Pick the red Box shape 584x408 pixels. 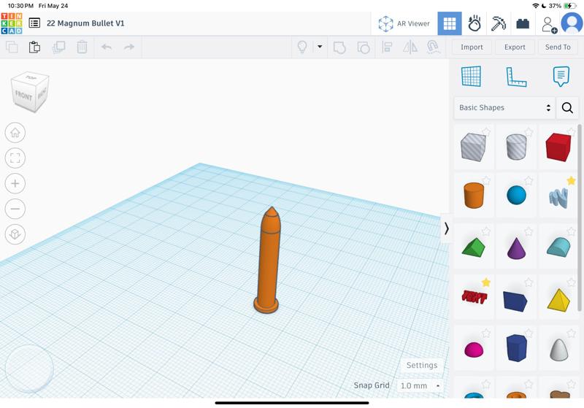(558, 147)
